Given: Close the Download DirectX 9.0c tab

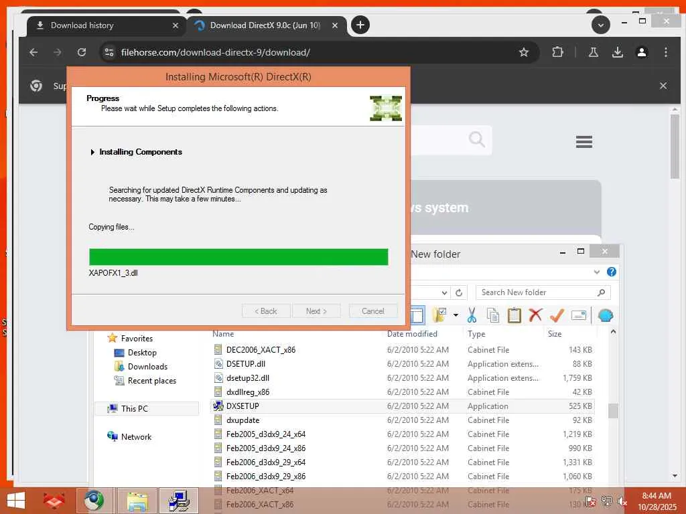Looking at the screenshot, I should click(x=335, y=25).
